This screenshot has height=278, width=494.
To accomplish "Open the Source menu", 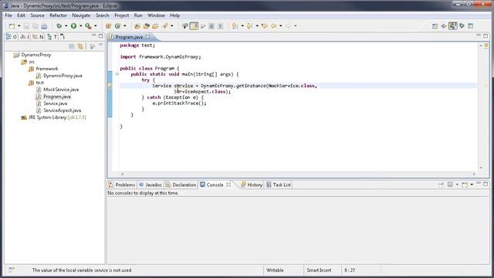I will click(x=37, y=15).
